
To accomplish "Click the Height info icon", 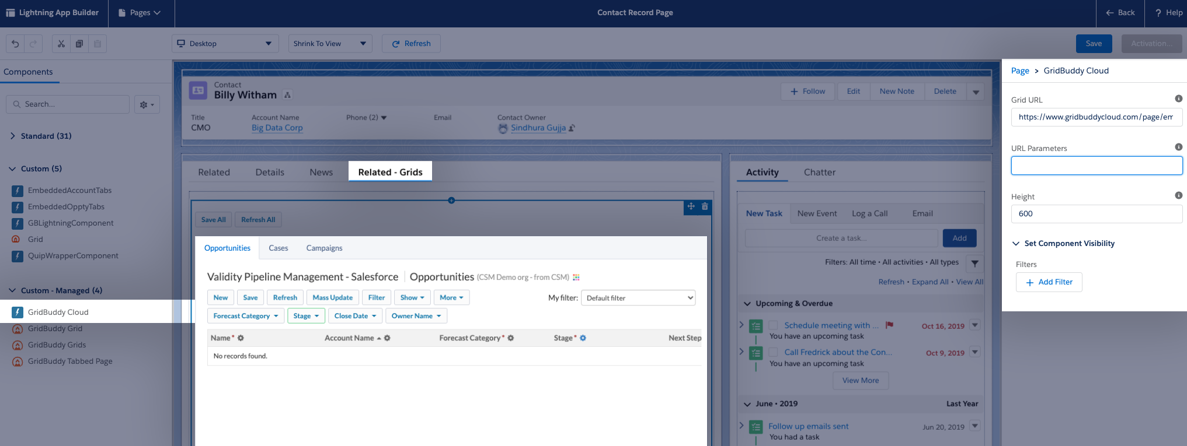I will [x=1178, y=196].
